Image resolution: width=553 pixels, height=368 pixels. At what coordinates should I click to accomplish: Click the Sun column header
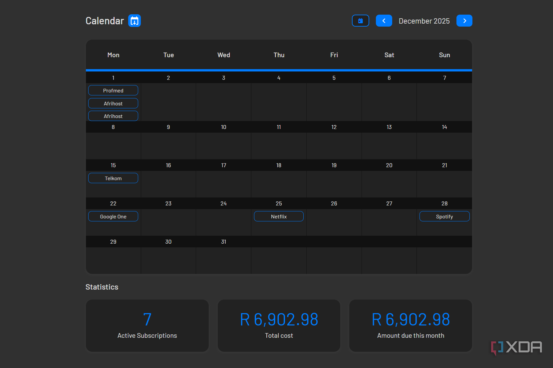[444, 55]
